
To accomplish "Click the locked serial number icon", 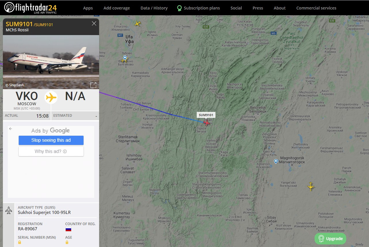I will (20, 242).
